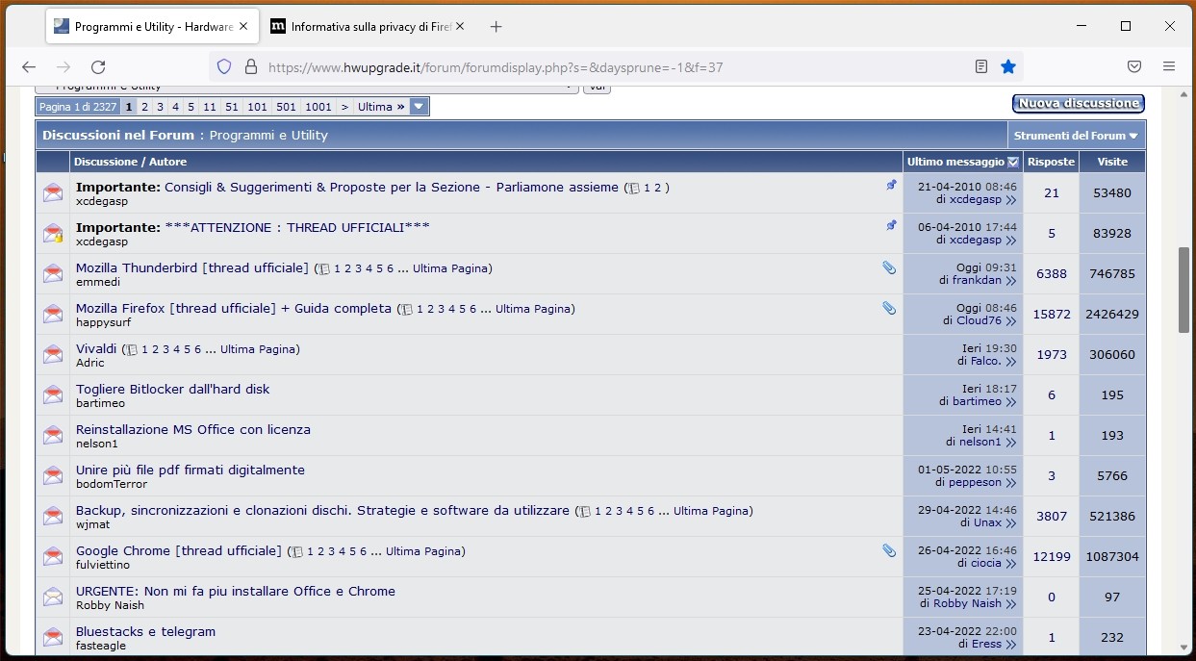Click the Nuova discussione button

pos(1079,103)
